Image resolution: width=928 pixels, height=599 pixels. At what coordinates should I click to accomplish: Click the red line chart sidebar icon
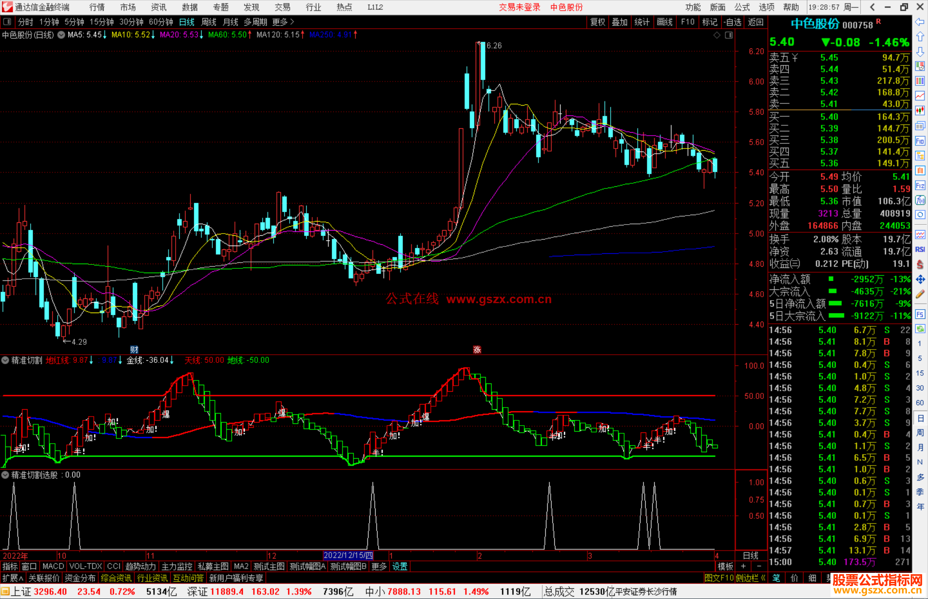coord(920,96)
